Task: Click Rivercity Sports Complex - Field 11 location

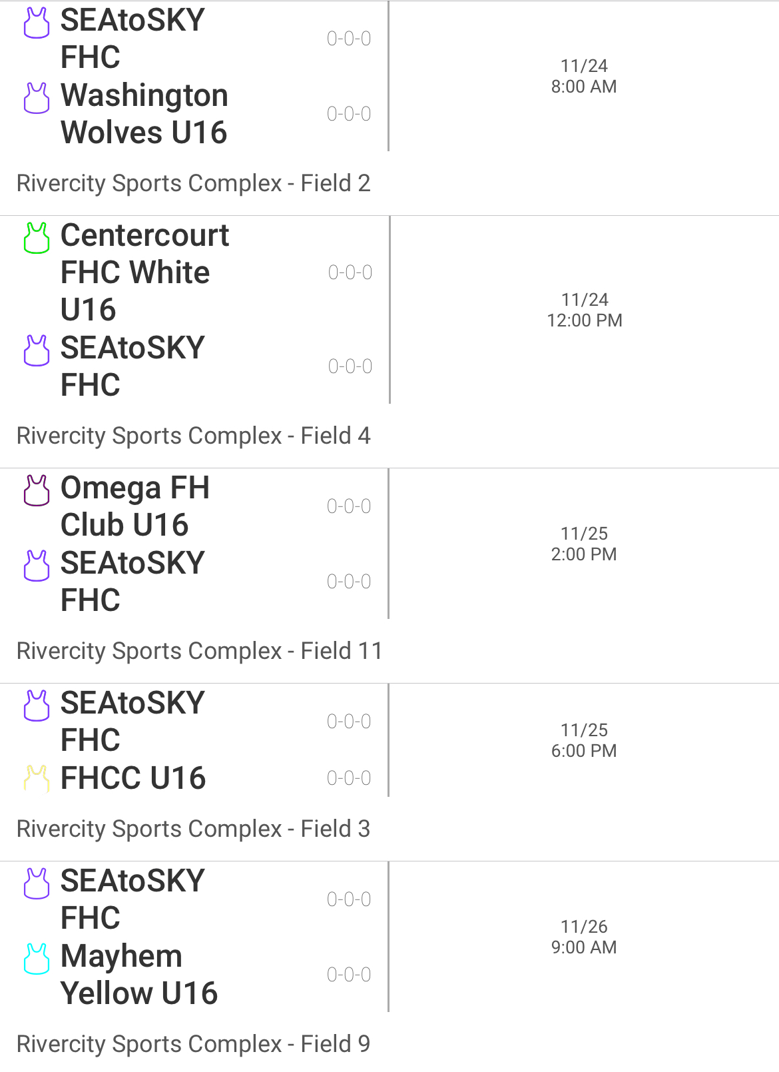Action: pyautogui.click(x=199, y=651)
